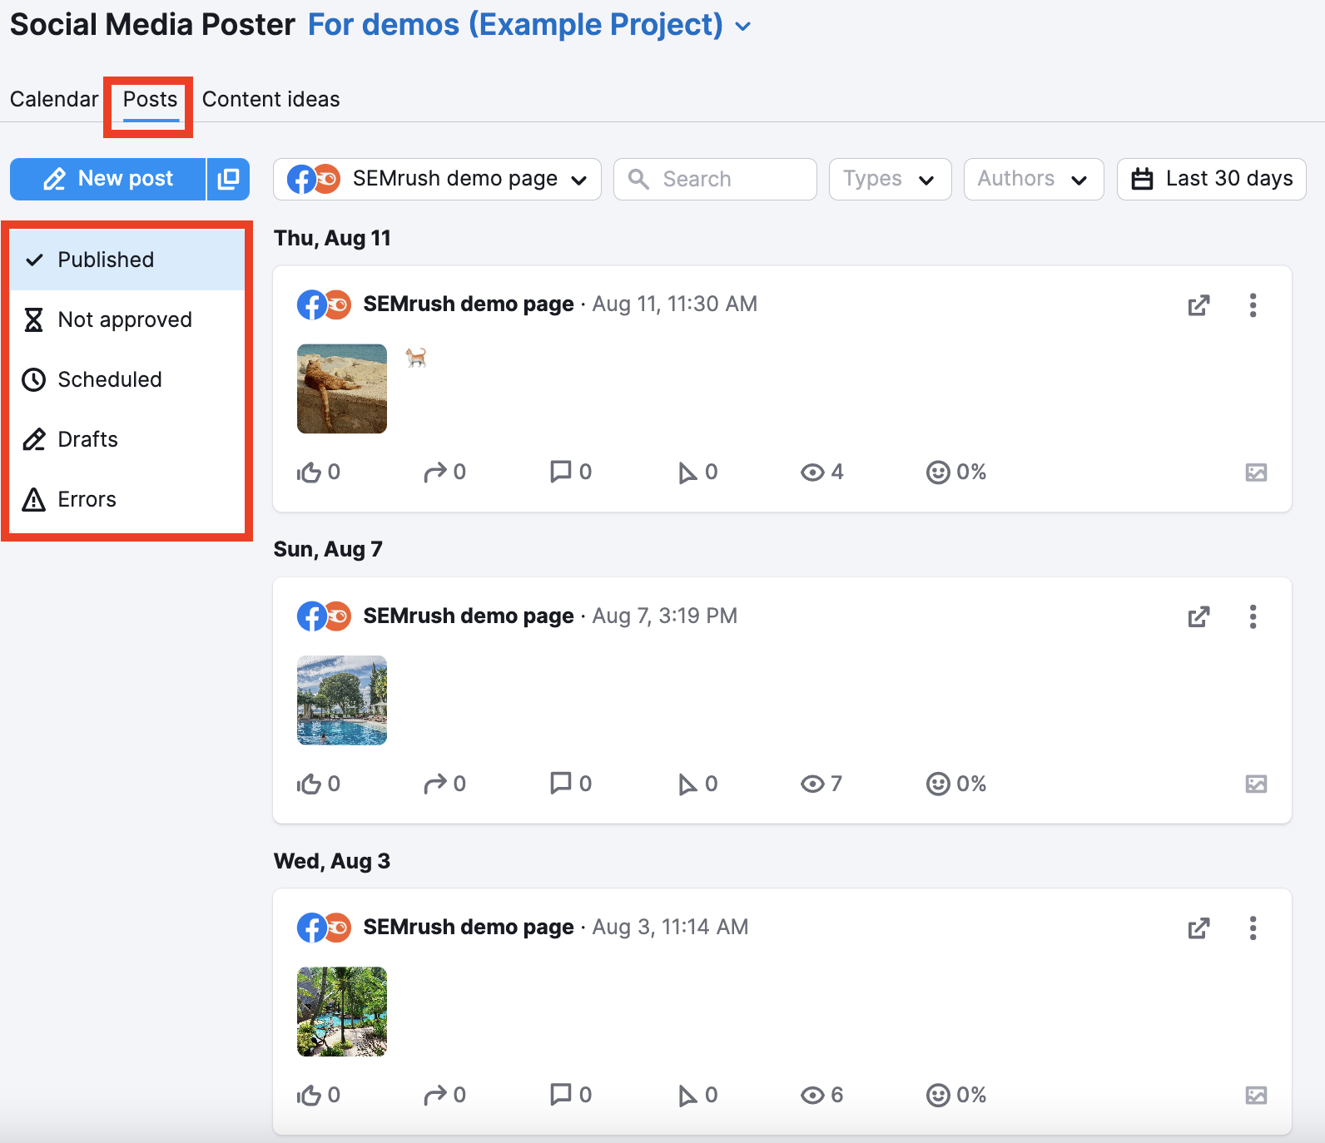
Task: Click the palm garden thumbnail in Aug 3 post
Action: (342, 1012)
